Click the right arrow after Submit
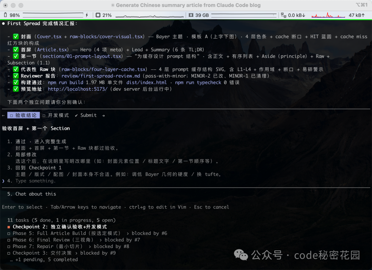This screenshot has height=270, width=372. [x=103, y=115]
